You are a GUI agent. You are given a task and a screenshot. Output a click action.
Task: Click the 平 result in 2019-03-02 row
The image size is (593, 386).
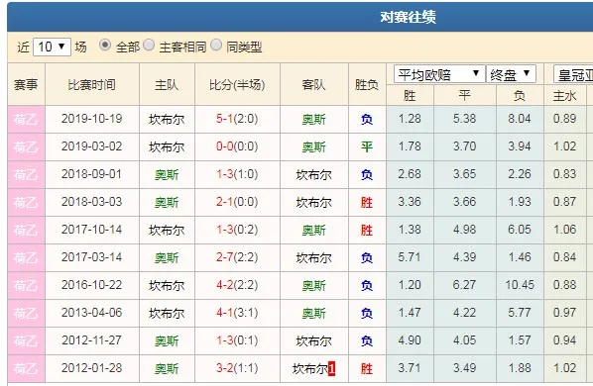[x=367, y=146]
